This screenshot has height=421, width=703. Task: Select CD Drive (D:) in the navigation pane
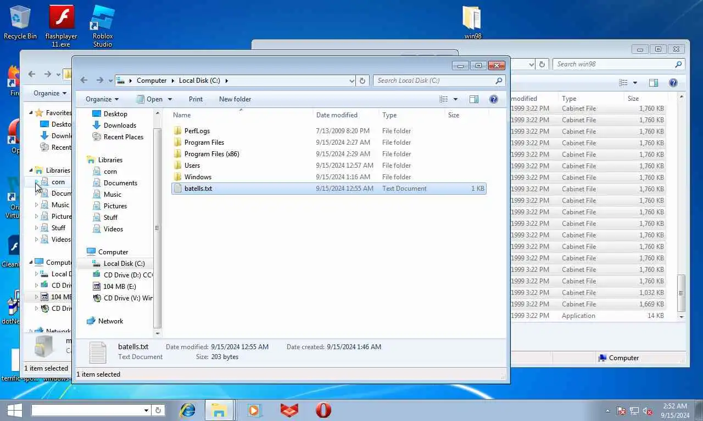coord(122,275)
